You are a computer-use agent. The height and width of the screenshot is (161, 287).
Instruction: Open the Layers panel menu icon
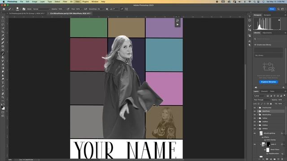(285, 91)
